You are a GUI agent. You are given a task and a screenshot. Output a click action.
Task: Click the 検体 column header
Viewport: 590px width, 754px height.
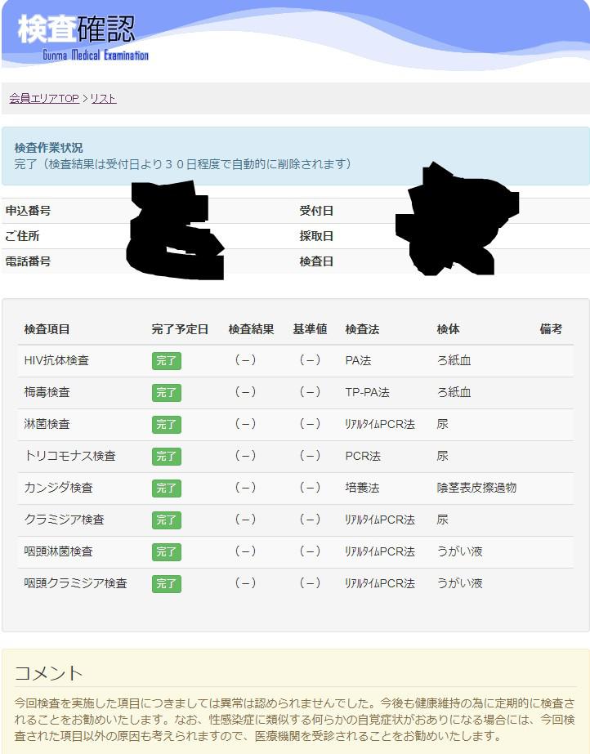point(448,329)
